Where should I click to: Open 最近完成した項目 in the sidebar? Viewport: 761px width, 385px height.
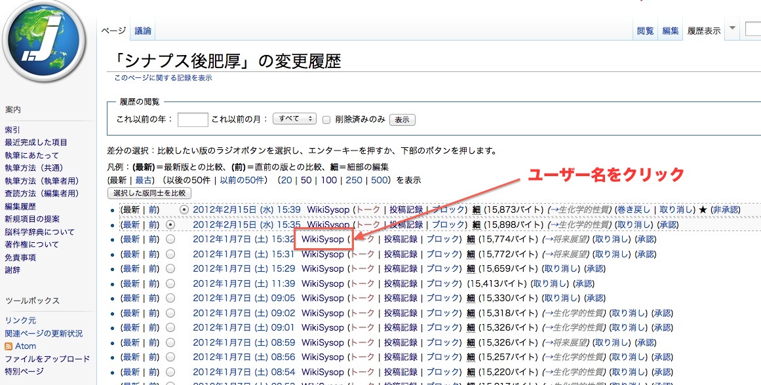[36, 143]
